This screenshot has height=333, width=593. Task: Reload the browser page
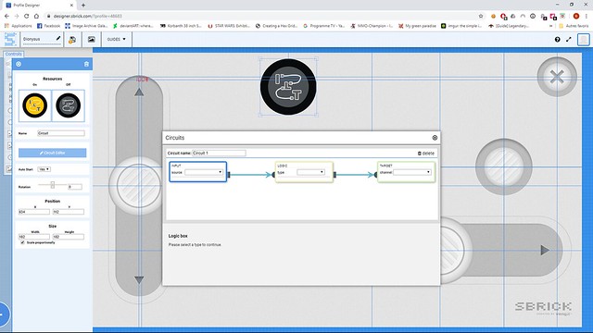point(27,17)
